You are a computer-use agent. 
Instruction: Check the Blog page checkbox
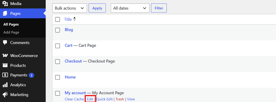tap(58, 30)
